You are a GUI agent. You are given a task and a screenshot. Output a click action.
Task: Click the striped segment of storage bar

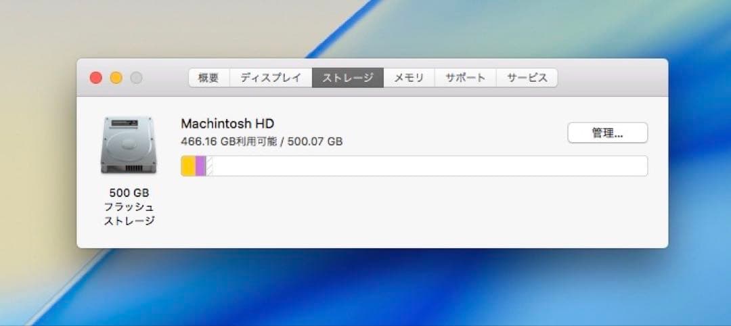pos(209,166)
